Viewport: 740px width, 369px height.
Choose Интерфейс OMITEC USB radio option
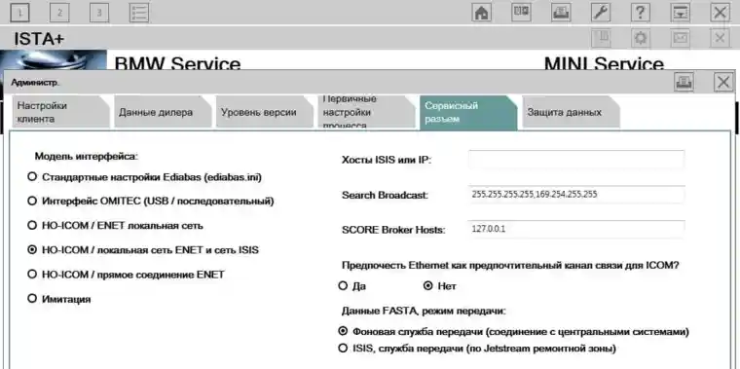[32, 201]
